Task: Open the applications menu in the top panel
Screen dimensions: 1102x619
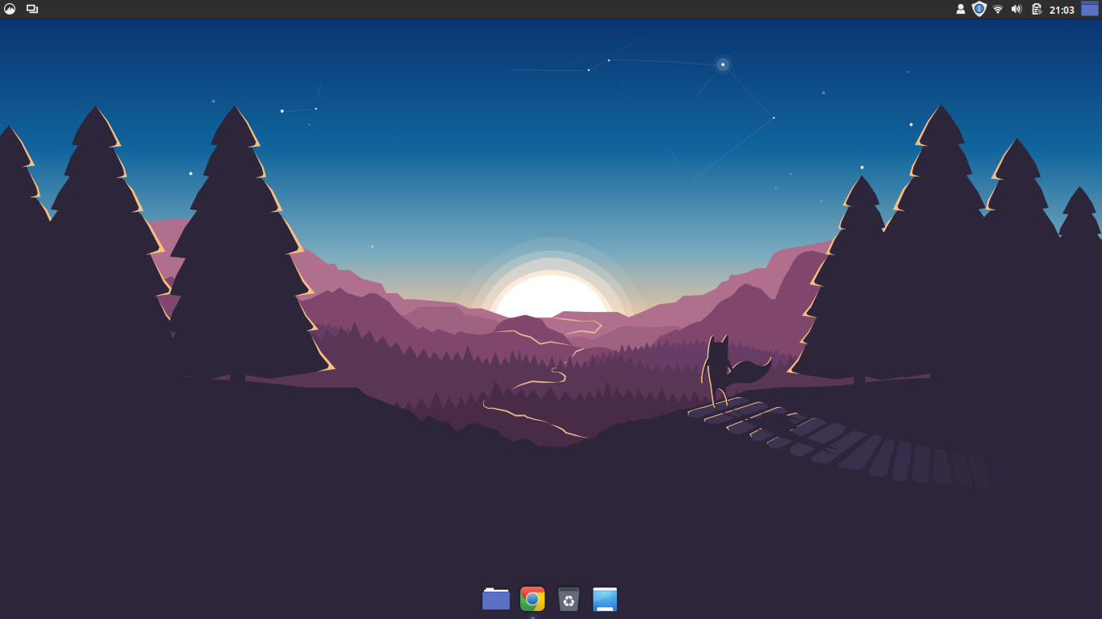Action: tap(10, 9)
